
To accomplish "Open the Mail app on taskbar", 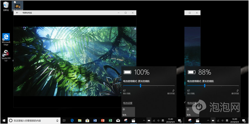I will [x=118, y=121].
